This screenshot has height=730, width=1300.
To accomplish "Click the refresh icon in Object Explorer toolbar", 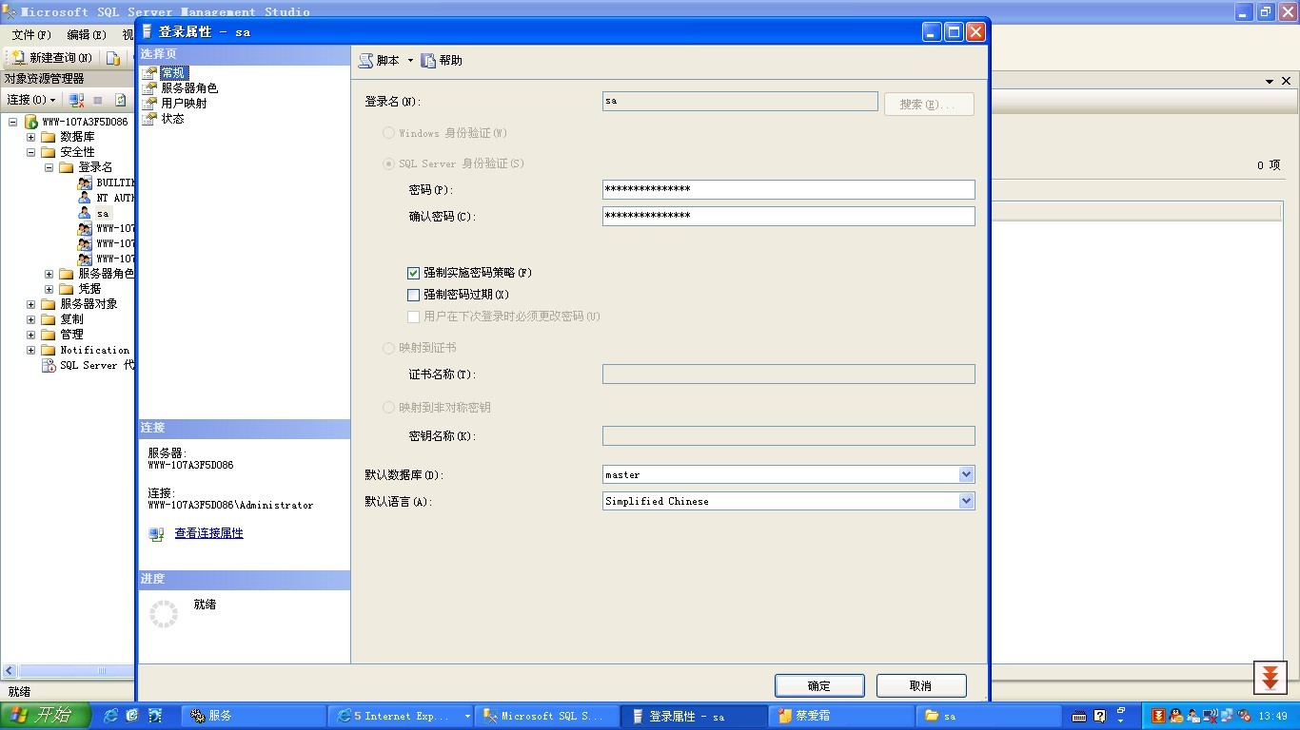I will pos(121,100).
